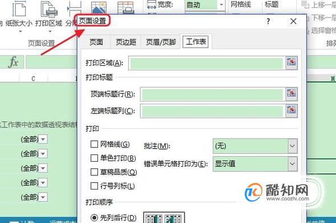Open the cell errors print as dropdown

[x=292, y=164]
